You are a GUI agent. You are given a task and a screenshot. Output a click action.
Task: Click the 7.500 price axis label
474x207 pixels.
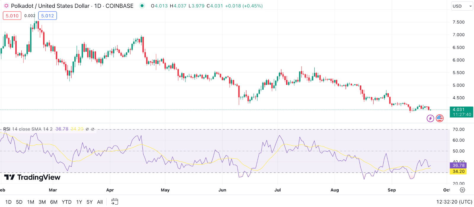click(459, 22)
